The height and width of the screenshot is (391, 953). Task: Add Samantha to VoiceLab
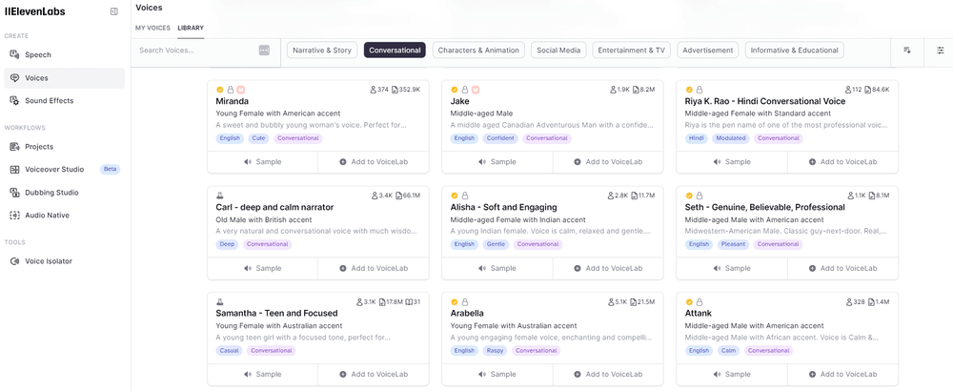[x=374, y=374]
